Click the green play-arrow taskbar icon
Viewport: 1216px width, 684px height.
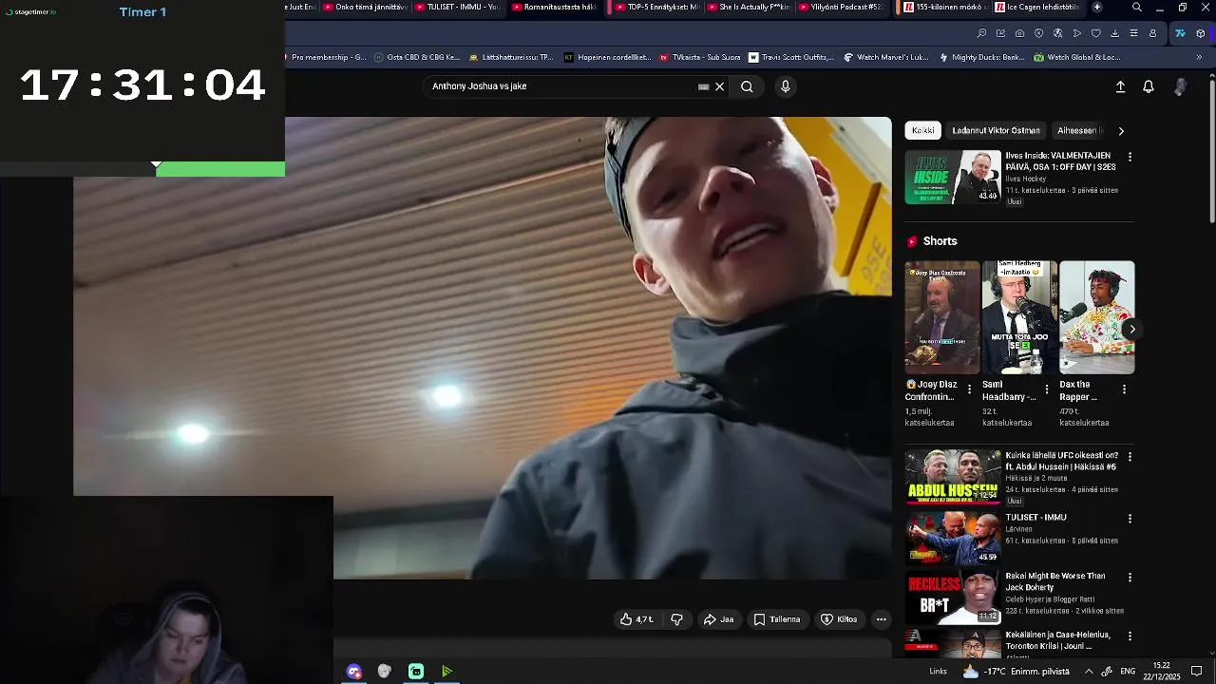[x=446, y=672]
